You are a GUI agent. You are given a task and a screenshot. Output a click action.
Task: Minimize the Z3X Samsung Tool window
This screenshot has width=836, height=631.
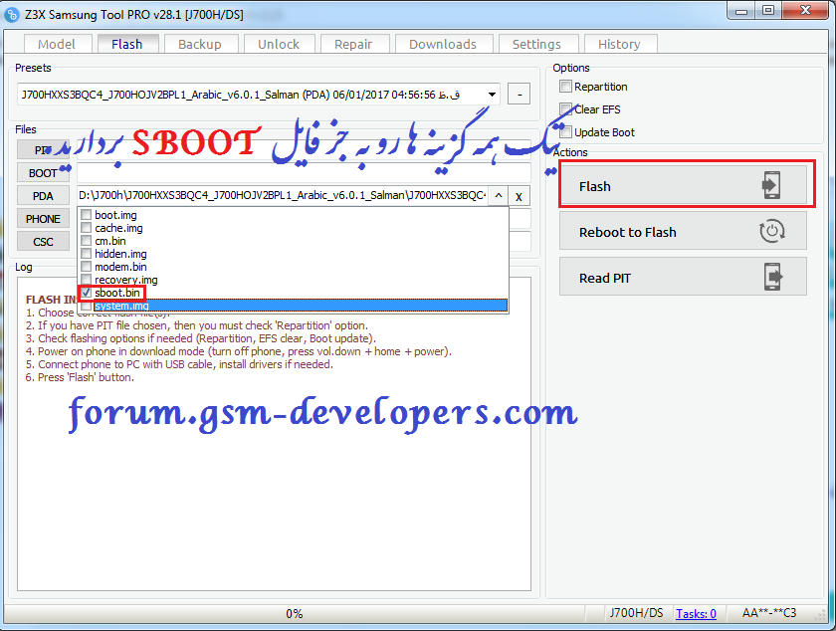coord(741,11)
